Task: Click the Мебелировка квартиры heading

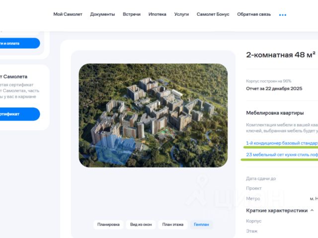Action: click(x=275, y=113)
